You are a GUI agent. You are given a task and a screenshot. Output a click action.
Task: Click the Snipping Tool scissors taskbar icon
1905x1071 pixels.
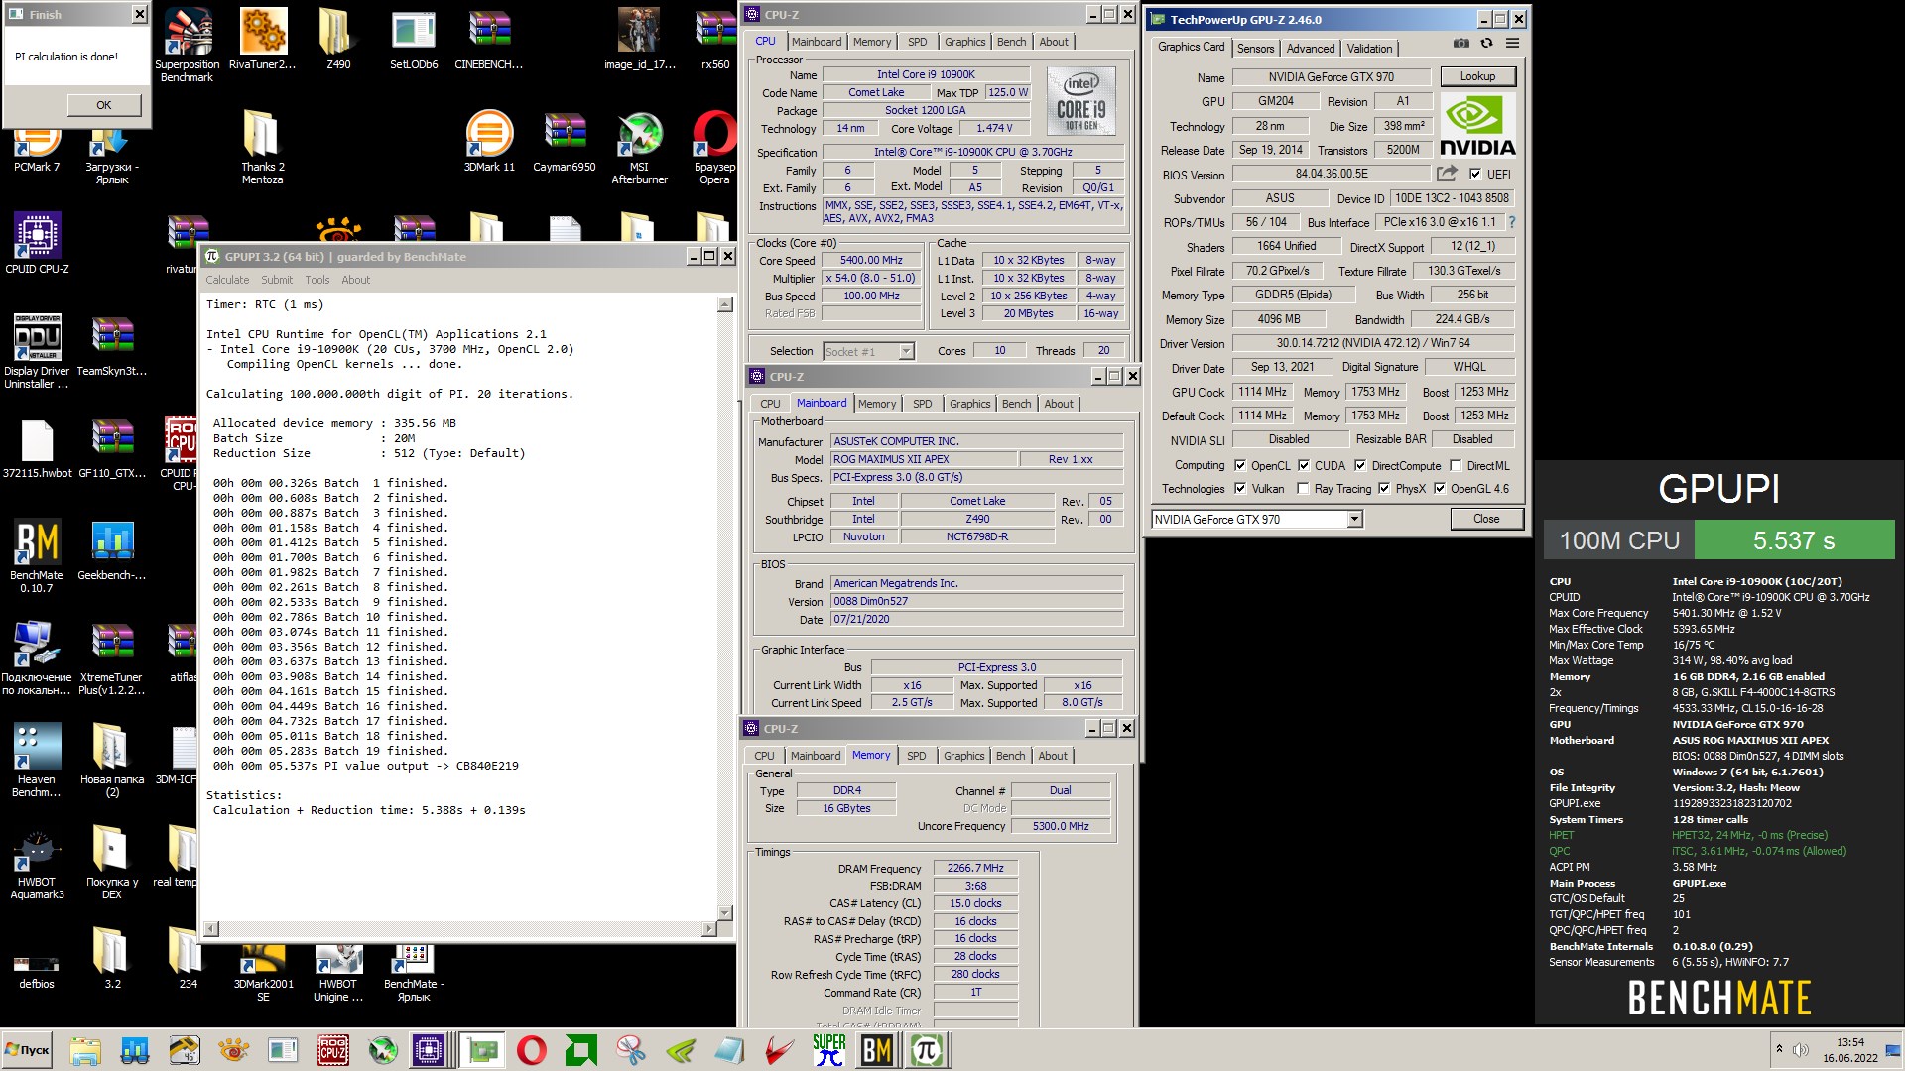pyautogui.click(x=630, y=1050)
